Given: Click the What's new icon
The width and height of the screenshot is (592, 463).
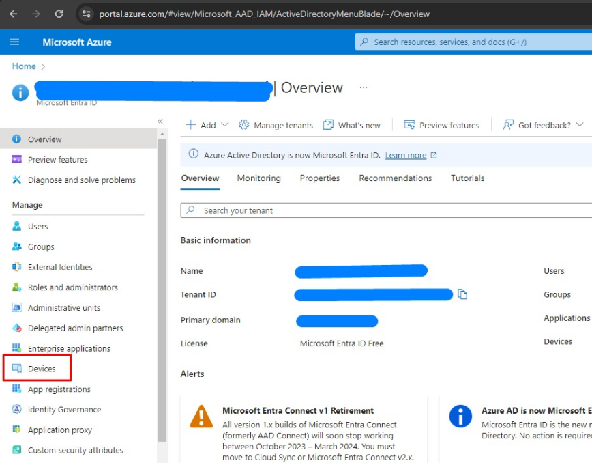Looking at the screenshot, I should (x=328, y=125).
